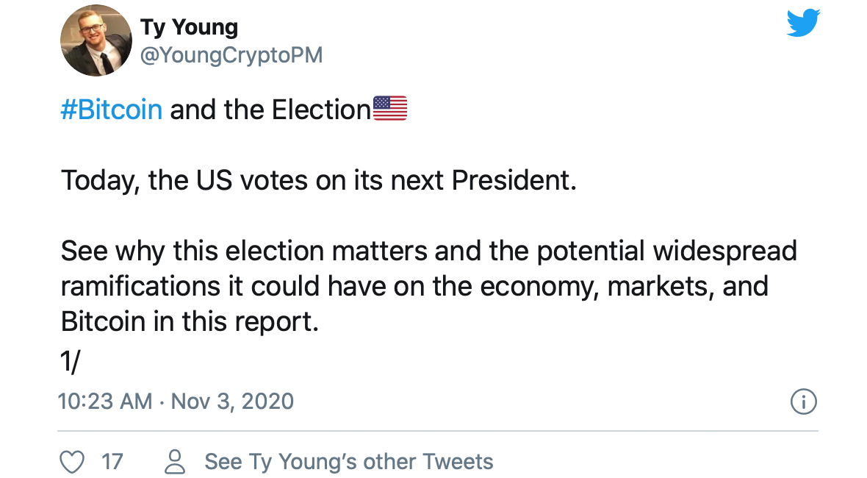
Task: Click the tweet body text paragraph
Action: click(428, 285)
